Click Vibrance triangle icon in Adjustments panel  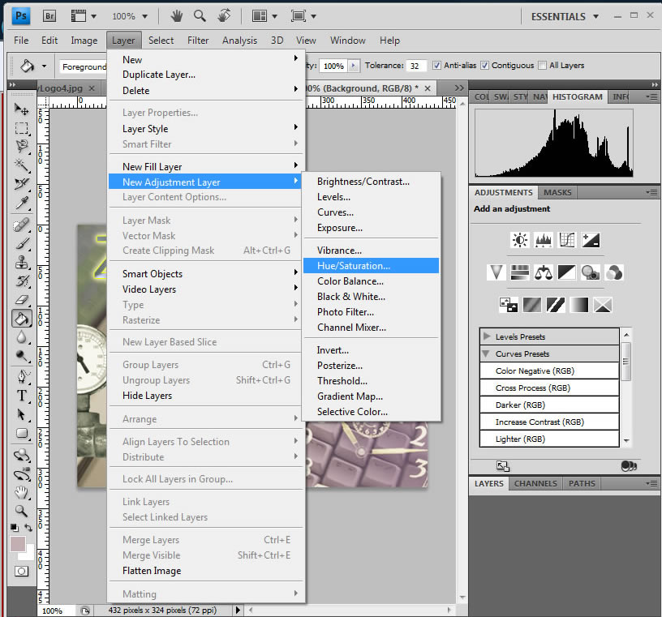point(496,272)
